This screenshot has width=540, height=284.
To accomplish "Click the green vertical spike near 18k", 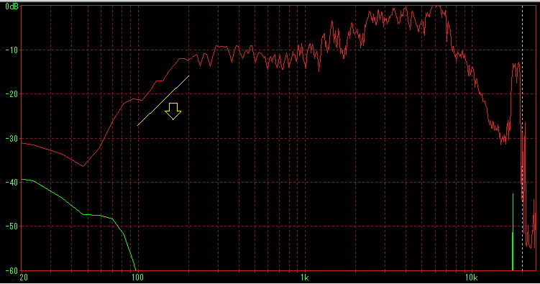I will 513,232.
